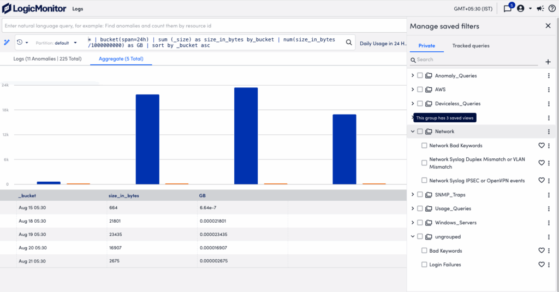Click the plus icon to add filter

548,62
